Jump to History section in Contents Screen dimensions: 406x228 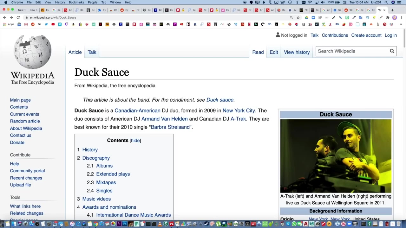point(90,149)
